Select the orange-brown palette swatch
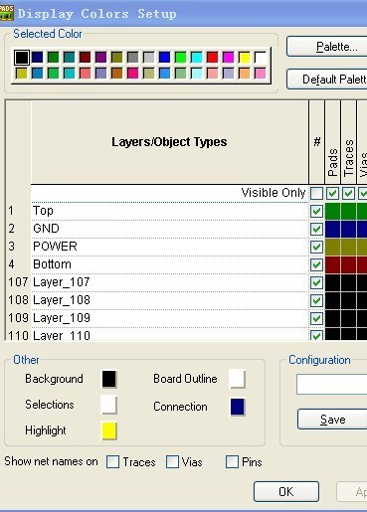367x512 pixels. tap(116, 74)
